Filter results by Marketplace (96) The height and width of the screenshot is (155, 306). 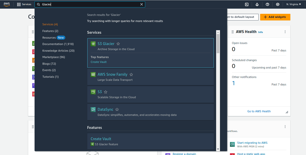[54, 57]
